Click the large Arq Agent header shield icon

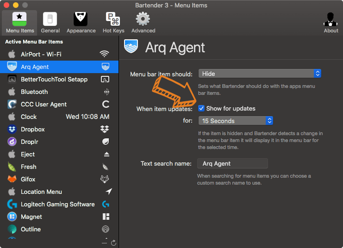(x=131, y=46)
